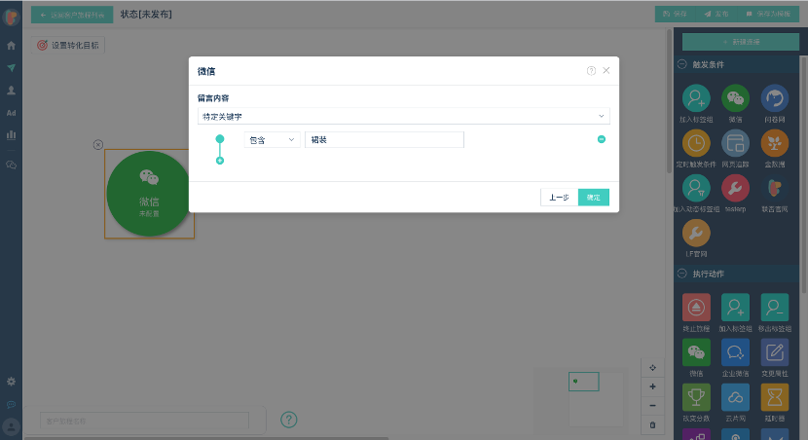Pick the 微信 action icon under 执行动作
The image size is (808, 440).
pyautogui.click(x=696, y=352)
